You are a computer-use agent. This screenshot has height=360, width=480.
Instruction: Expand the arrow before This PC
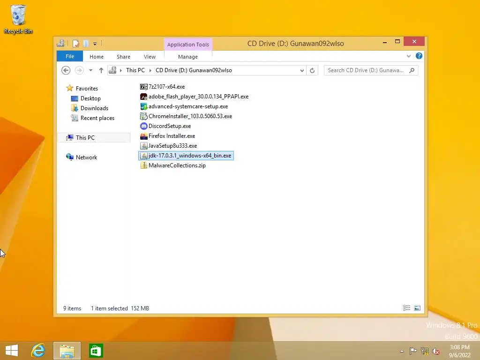click(121, 70)
